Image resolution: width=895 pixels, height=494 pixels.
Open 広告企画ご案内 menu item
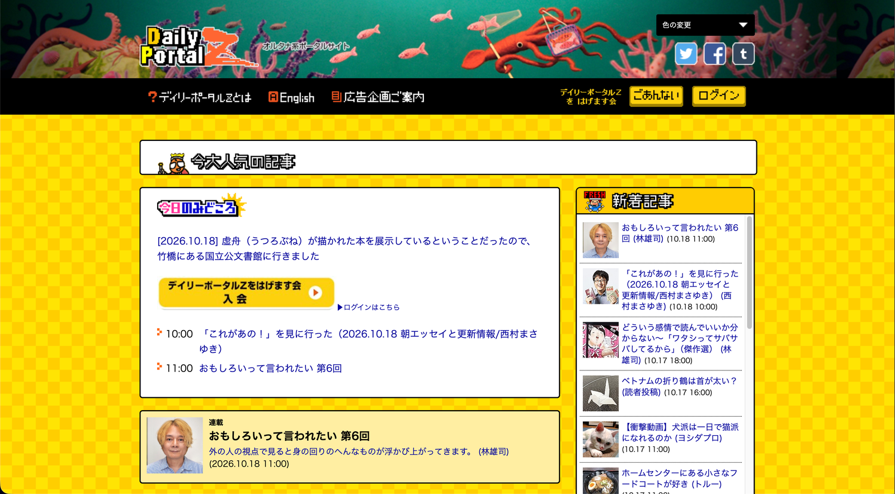(x=378, y=97)
